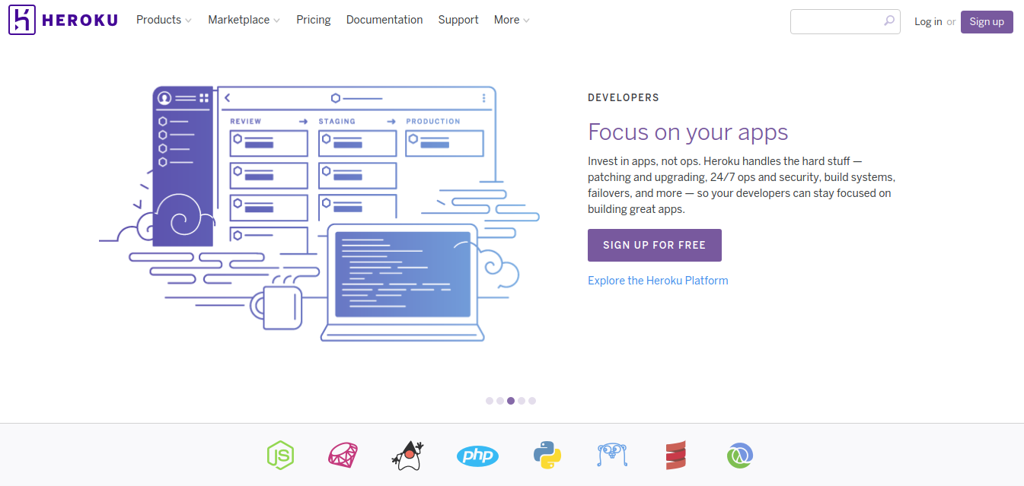Viewport: 1024px width, 486px height.
Task: Open the Documentation page
Action: point(384,20)
